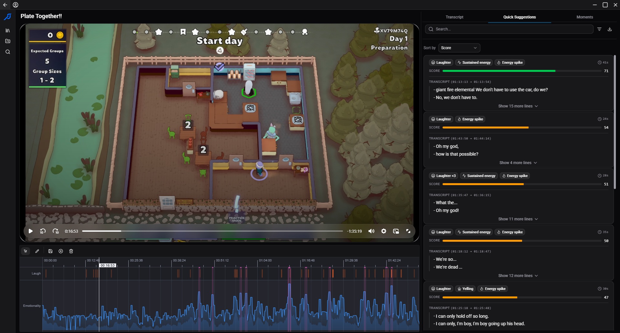This screenshot has width=620, height=333.
Task: Click the Laughter tag in score 50 card
Action: (x=441, y=232)
